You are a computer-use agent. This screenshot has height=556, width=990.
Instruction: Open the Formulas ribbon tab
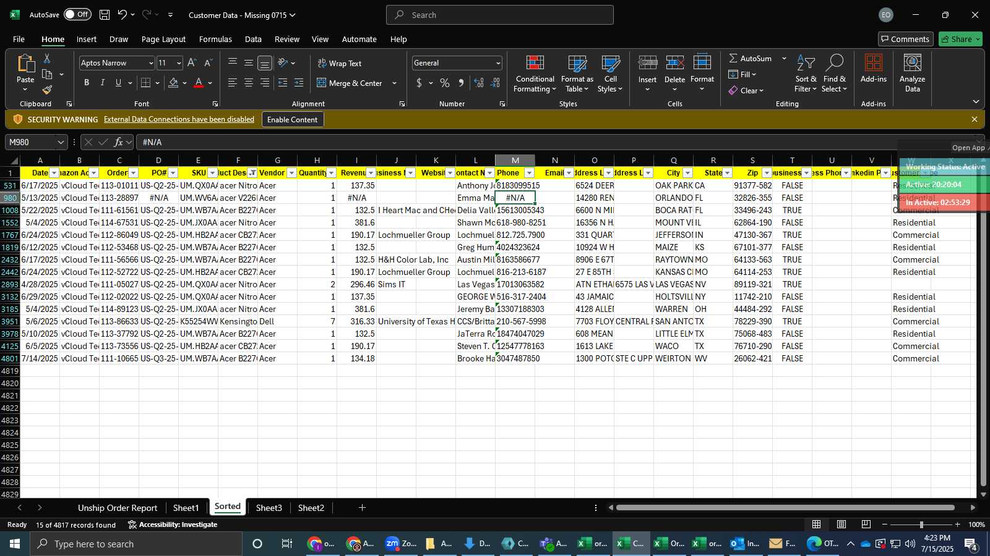pos(215,39)
